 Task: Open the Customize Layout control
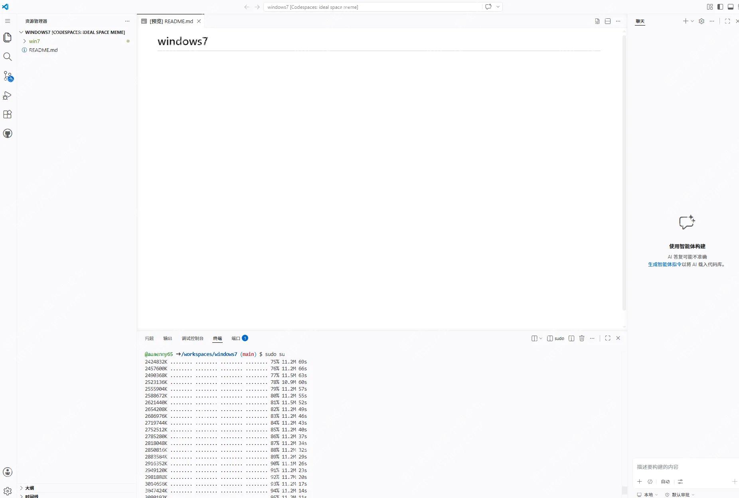click(x=710, y=7)
